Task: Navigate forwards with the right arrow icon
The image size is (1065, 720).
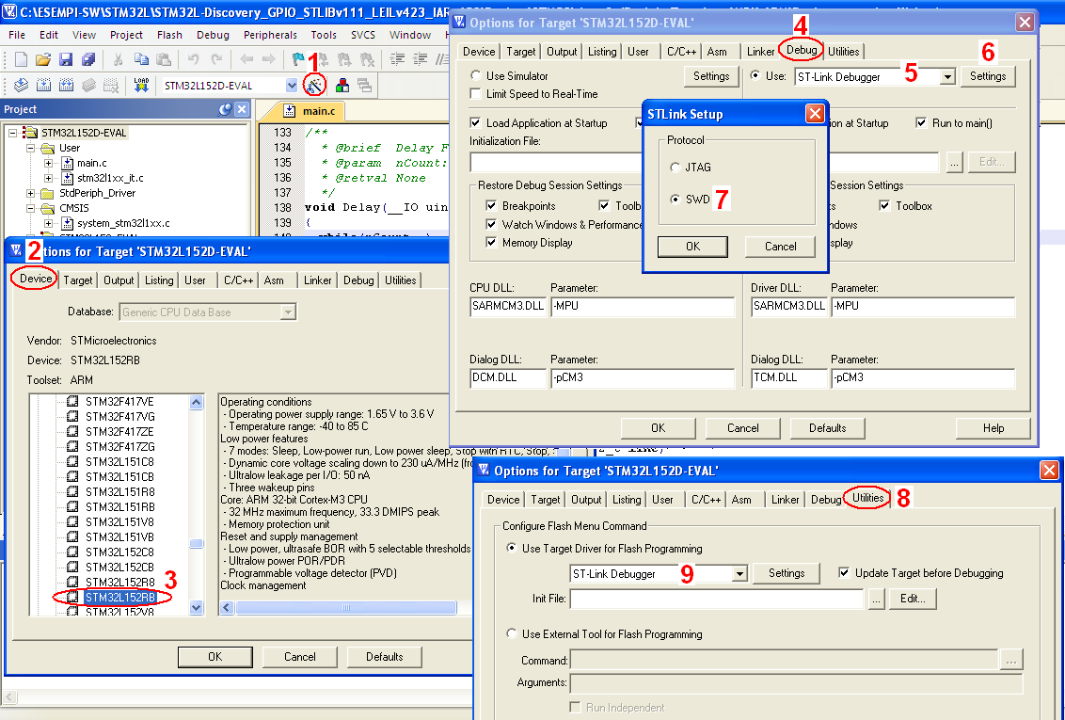Action: pos(269,59)
